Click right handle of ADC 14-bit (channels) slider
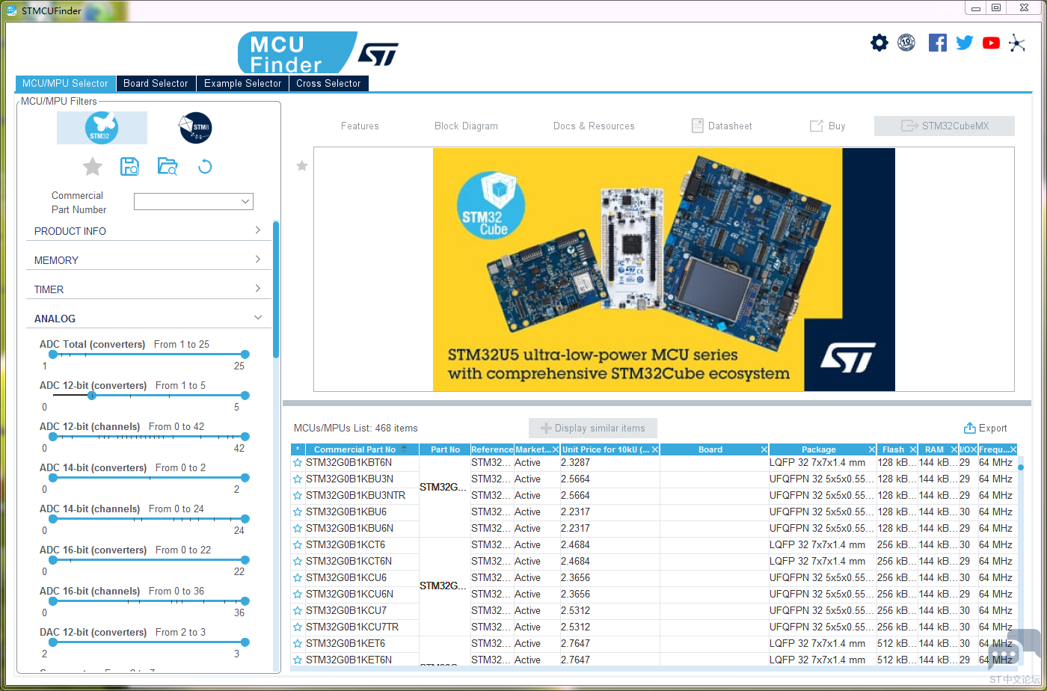The image size is (1047, 691). tap(245, 519)
